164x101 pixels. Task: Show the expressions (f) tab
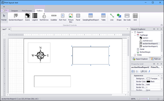(x=149, y=72)
